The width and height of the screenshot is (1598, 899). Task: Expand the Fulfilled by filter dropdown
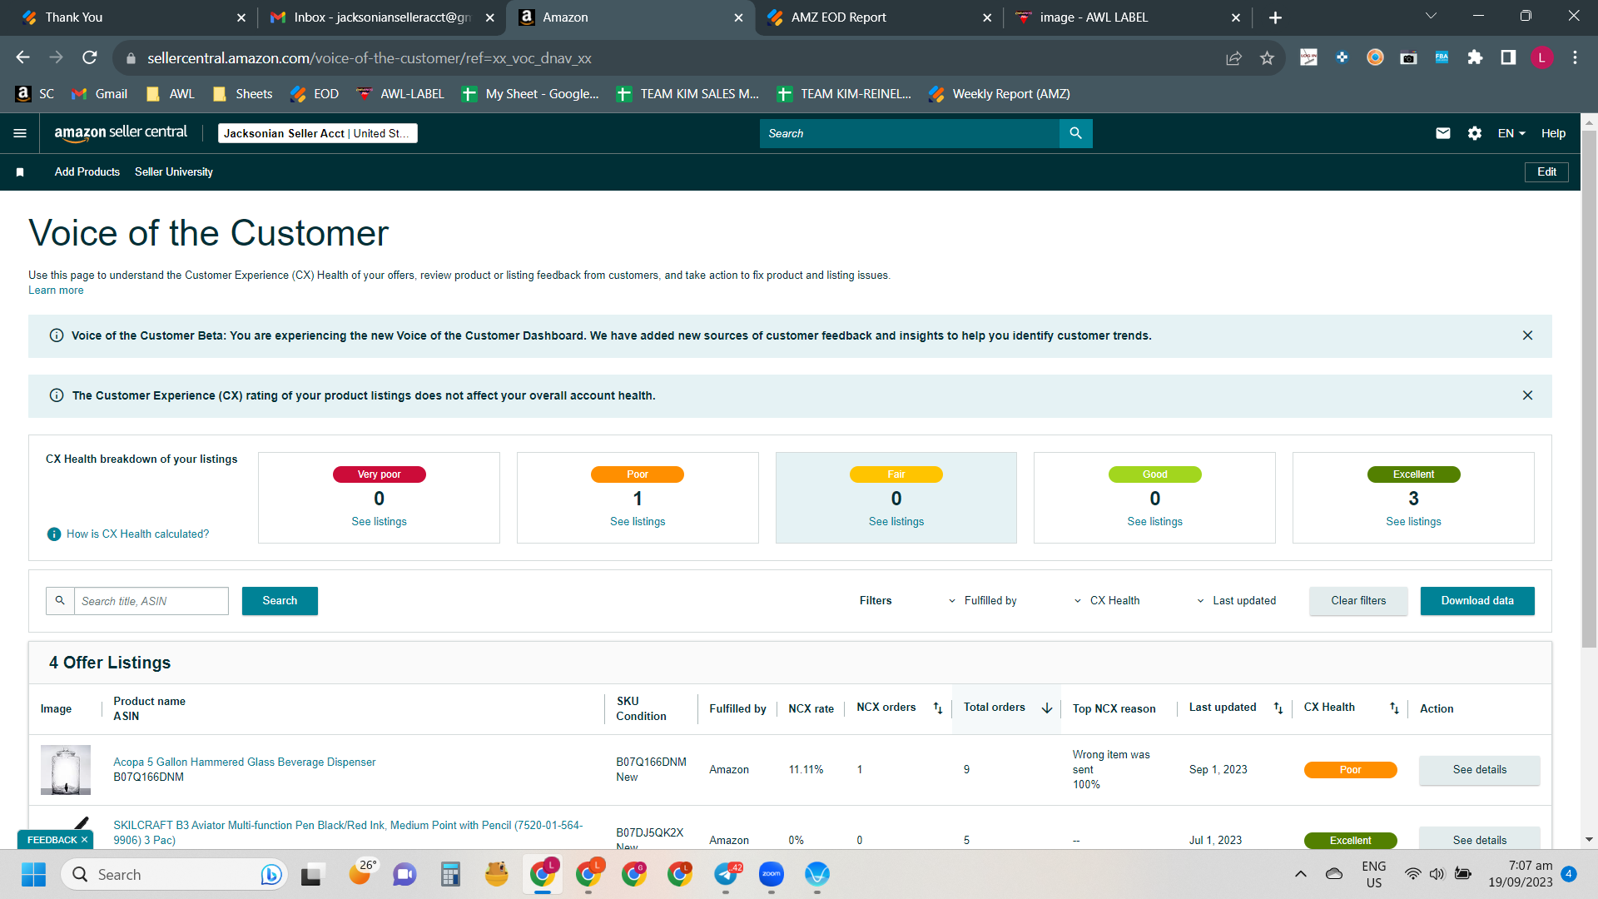click(982, 601)
